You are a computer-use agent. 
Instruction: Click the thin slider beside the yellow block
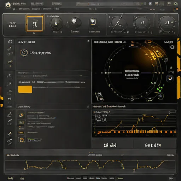tap(59, 87)
